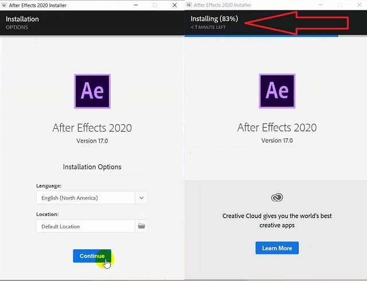Screen dimensions: 367x281
Task: Click the Creative Cloud icon in right window
Action: [277, 197]
